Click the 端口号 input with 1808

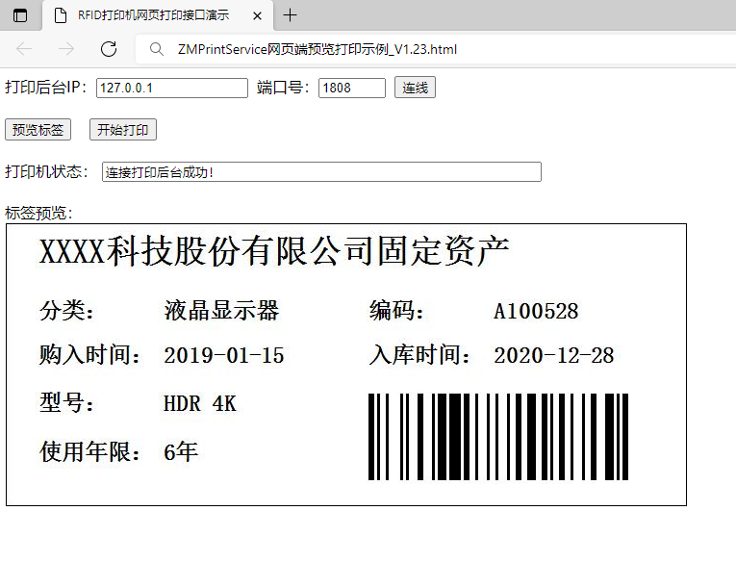coord(352,88)
